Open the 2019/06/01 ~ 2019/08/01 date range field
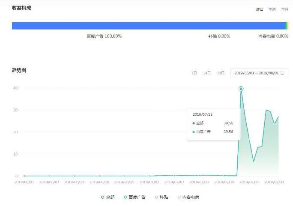The width and height of the screenshot is (293, 206). [x=256, y=73]
